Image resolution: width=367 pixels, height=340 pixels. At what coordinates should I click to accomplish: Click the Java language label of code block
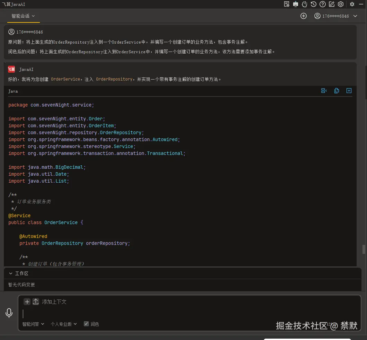click(13, 91)
